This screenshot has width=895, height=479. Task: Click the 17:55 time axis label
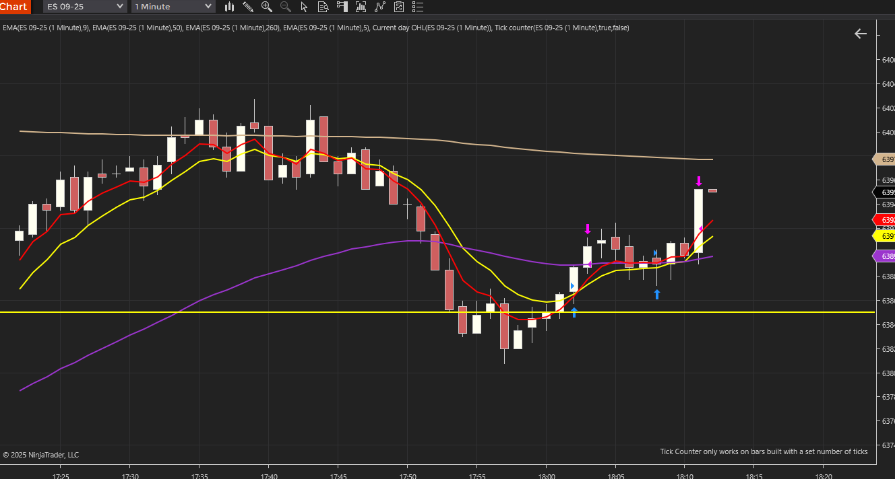476,476
